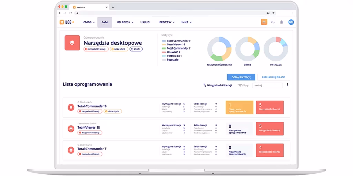
Task: Click the TeamViewer 15 legend color swatch
Action: pos(164,45)
